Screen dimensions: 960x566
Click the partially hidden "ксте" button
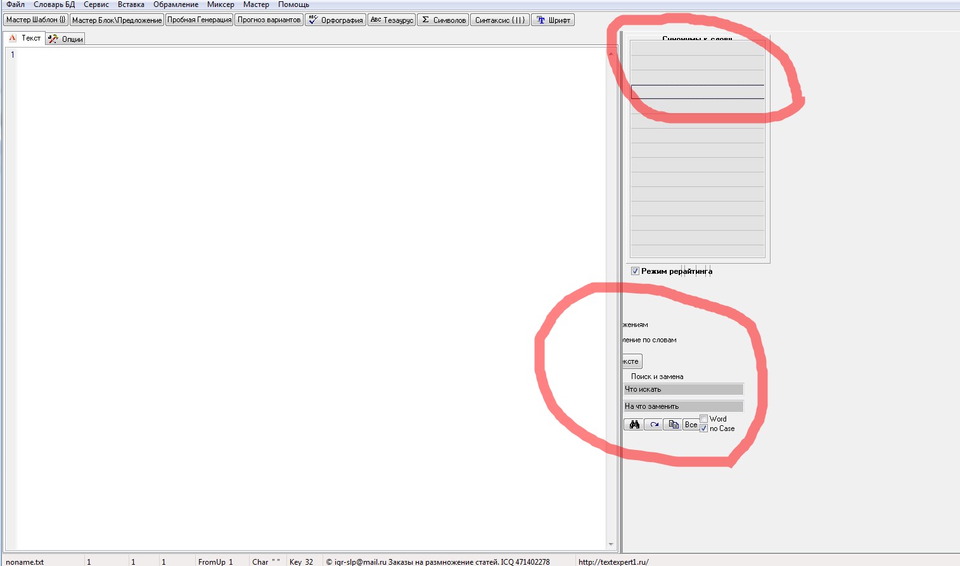[632, 361]
